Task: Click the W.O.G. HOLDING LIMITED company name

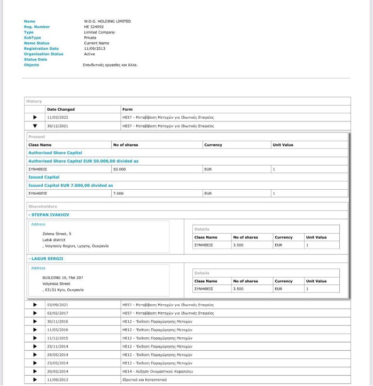Action: (107, 21)
